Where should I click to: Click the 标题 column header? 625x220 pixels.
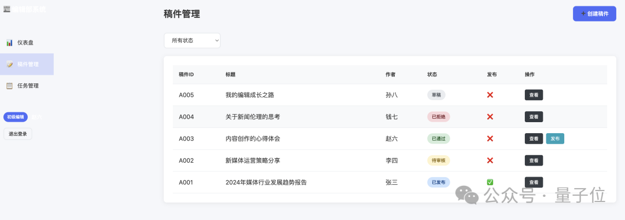(230, 75)
